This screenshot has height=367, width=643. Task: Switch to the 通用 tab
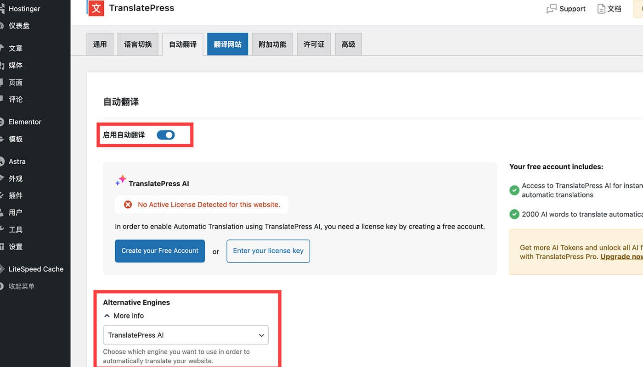(x=100, y=44)
